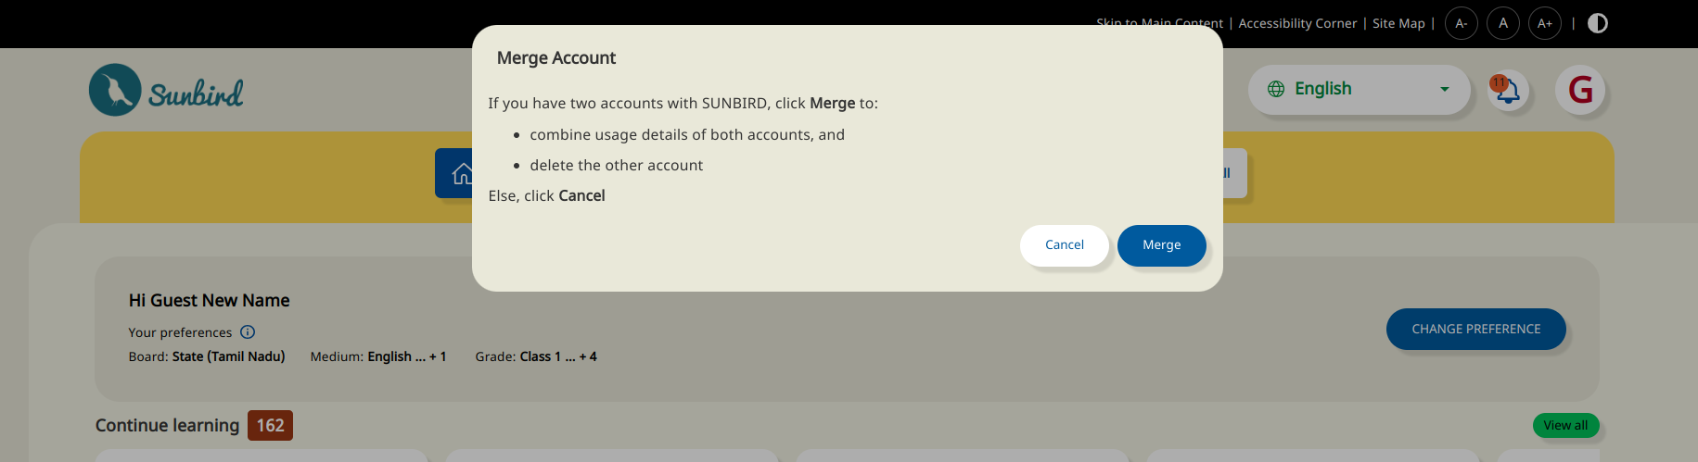Click the language dropdown arrow

pos(1444,90)
